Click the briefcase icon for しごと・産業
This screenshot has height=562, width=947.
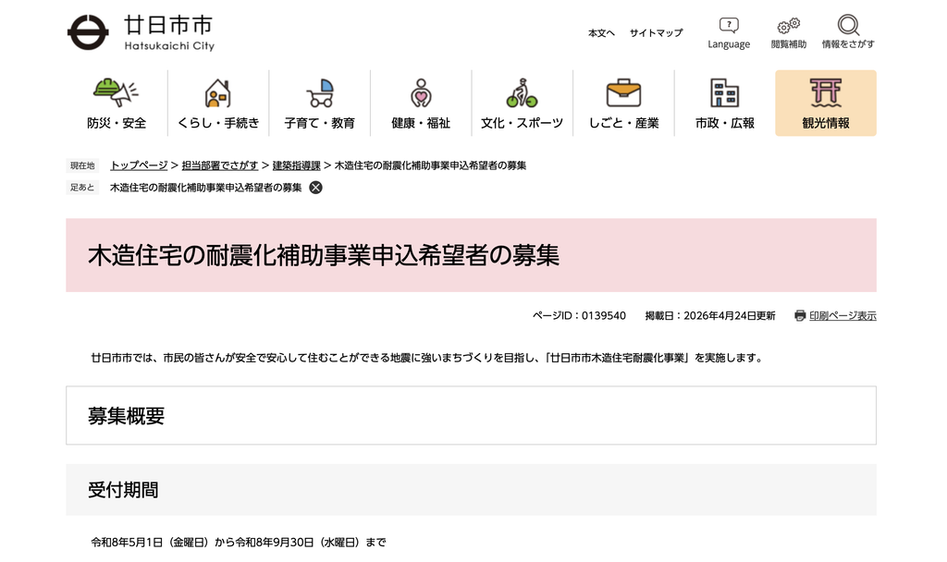click(623, 93)
